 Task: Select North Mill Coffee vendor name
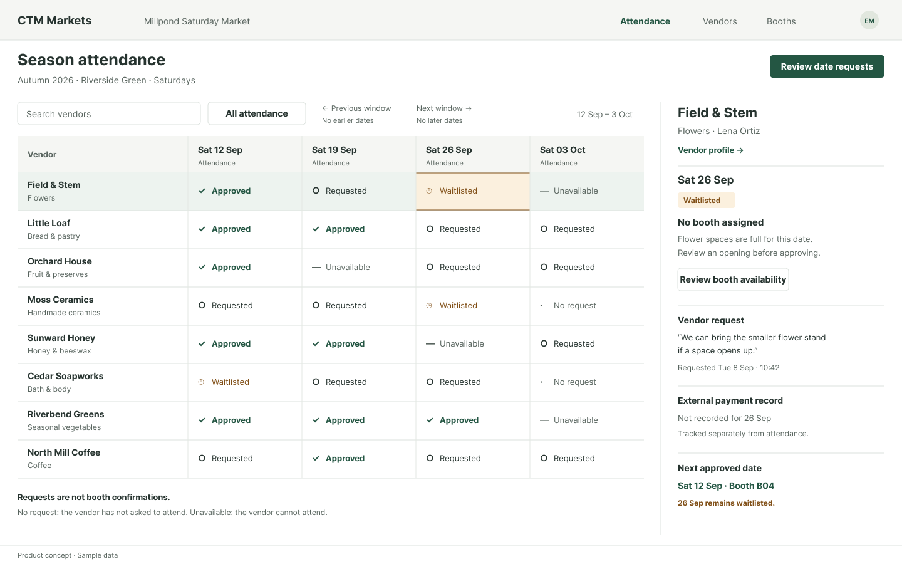[64, 452]
